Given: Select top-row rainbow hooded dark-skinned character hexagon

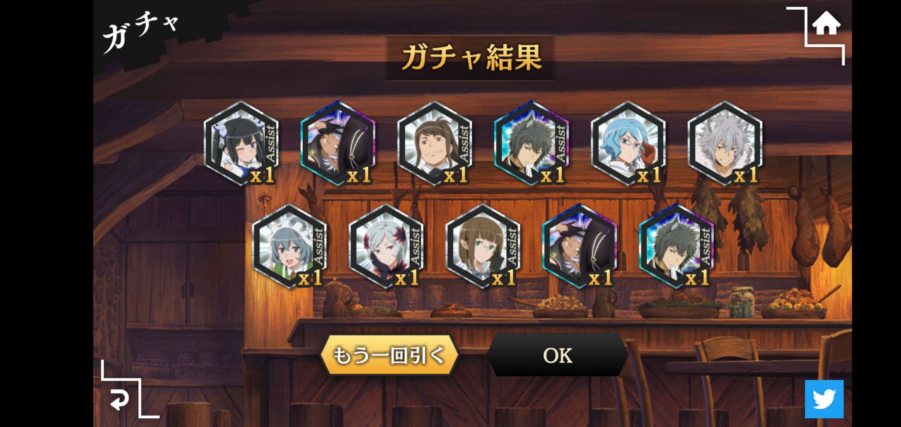Looking at the screenshot, I should (x=338, y=143).
